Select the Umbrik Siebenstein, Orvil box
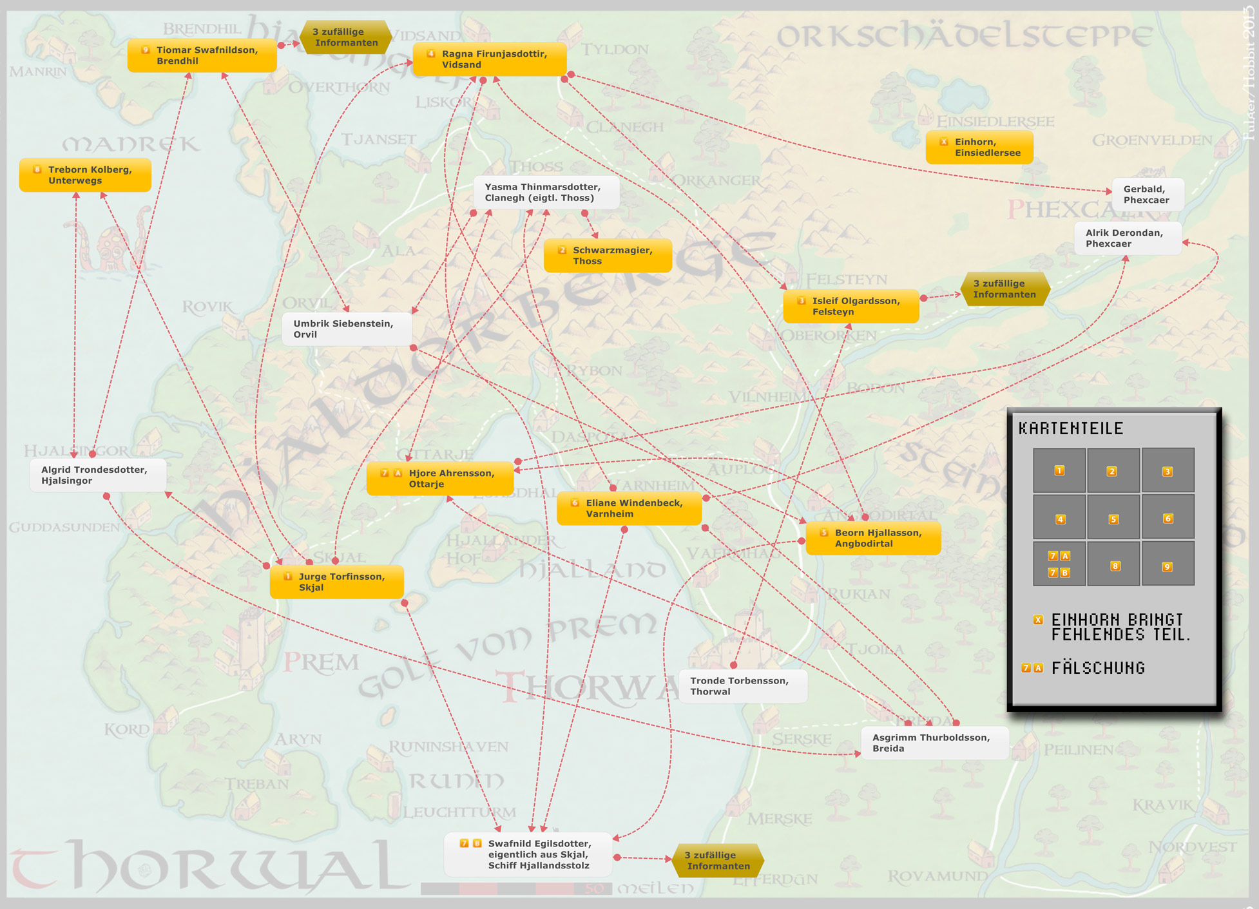 347,329
